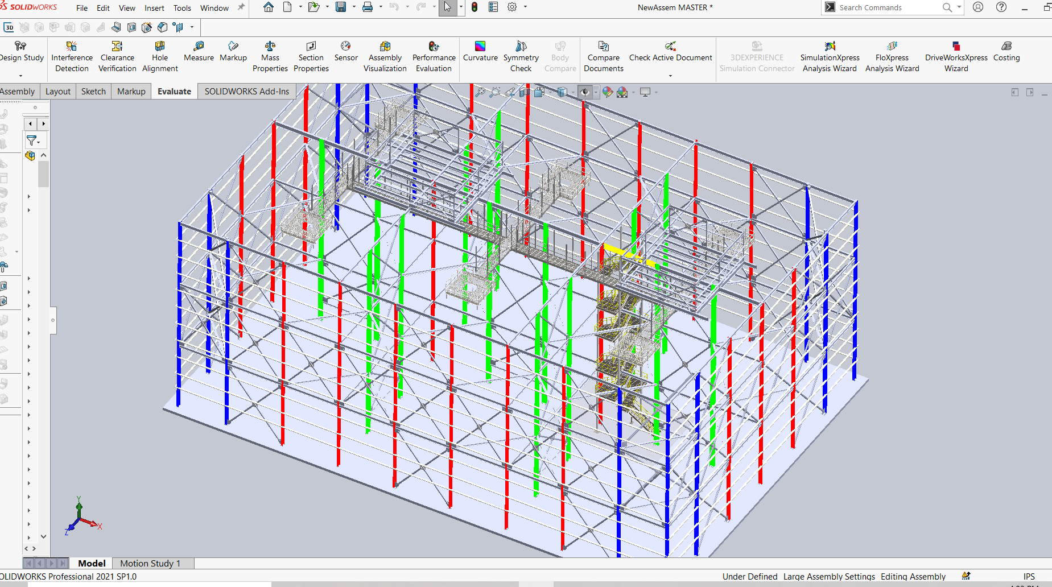Open the user login account icon
This screenshot has width=1052, height=587.
click(x=978, y=7)
